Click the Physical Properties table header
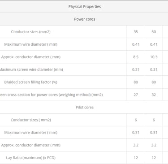 pyautogui.click(x=85, y=7)
